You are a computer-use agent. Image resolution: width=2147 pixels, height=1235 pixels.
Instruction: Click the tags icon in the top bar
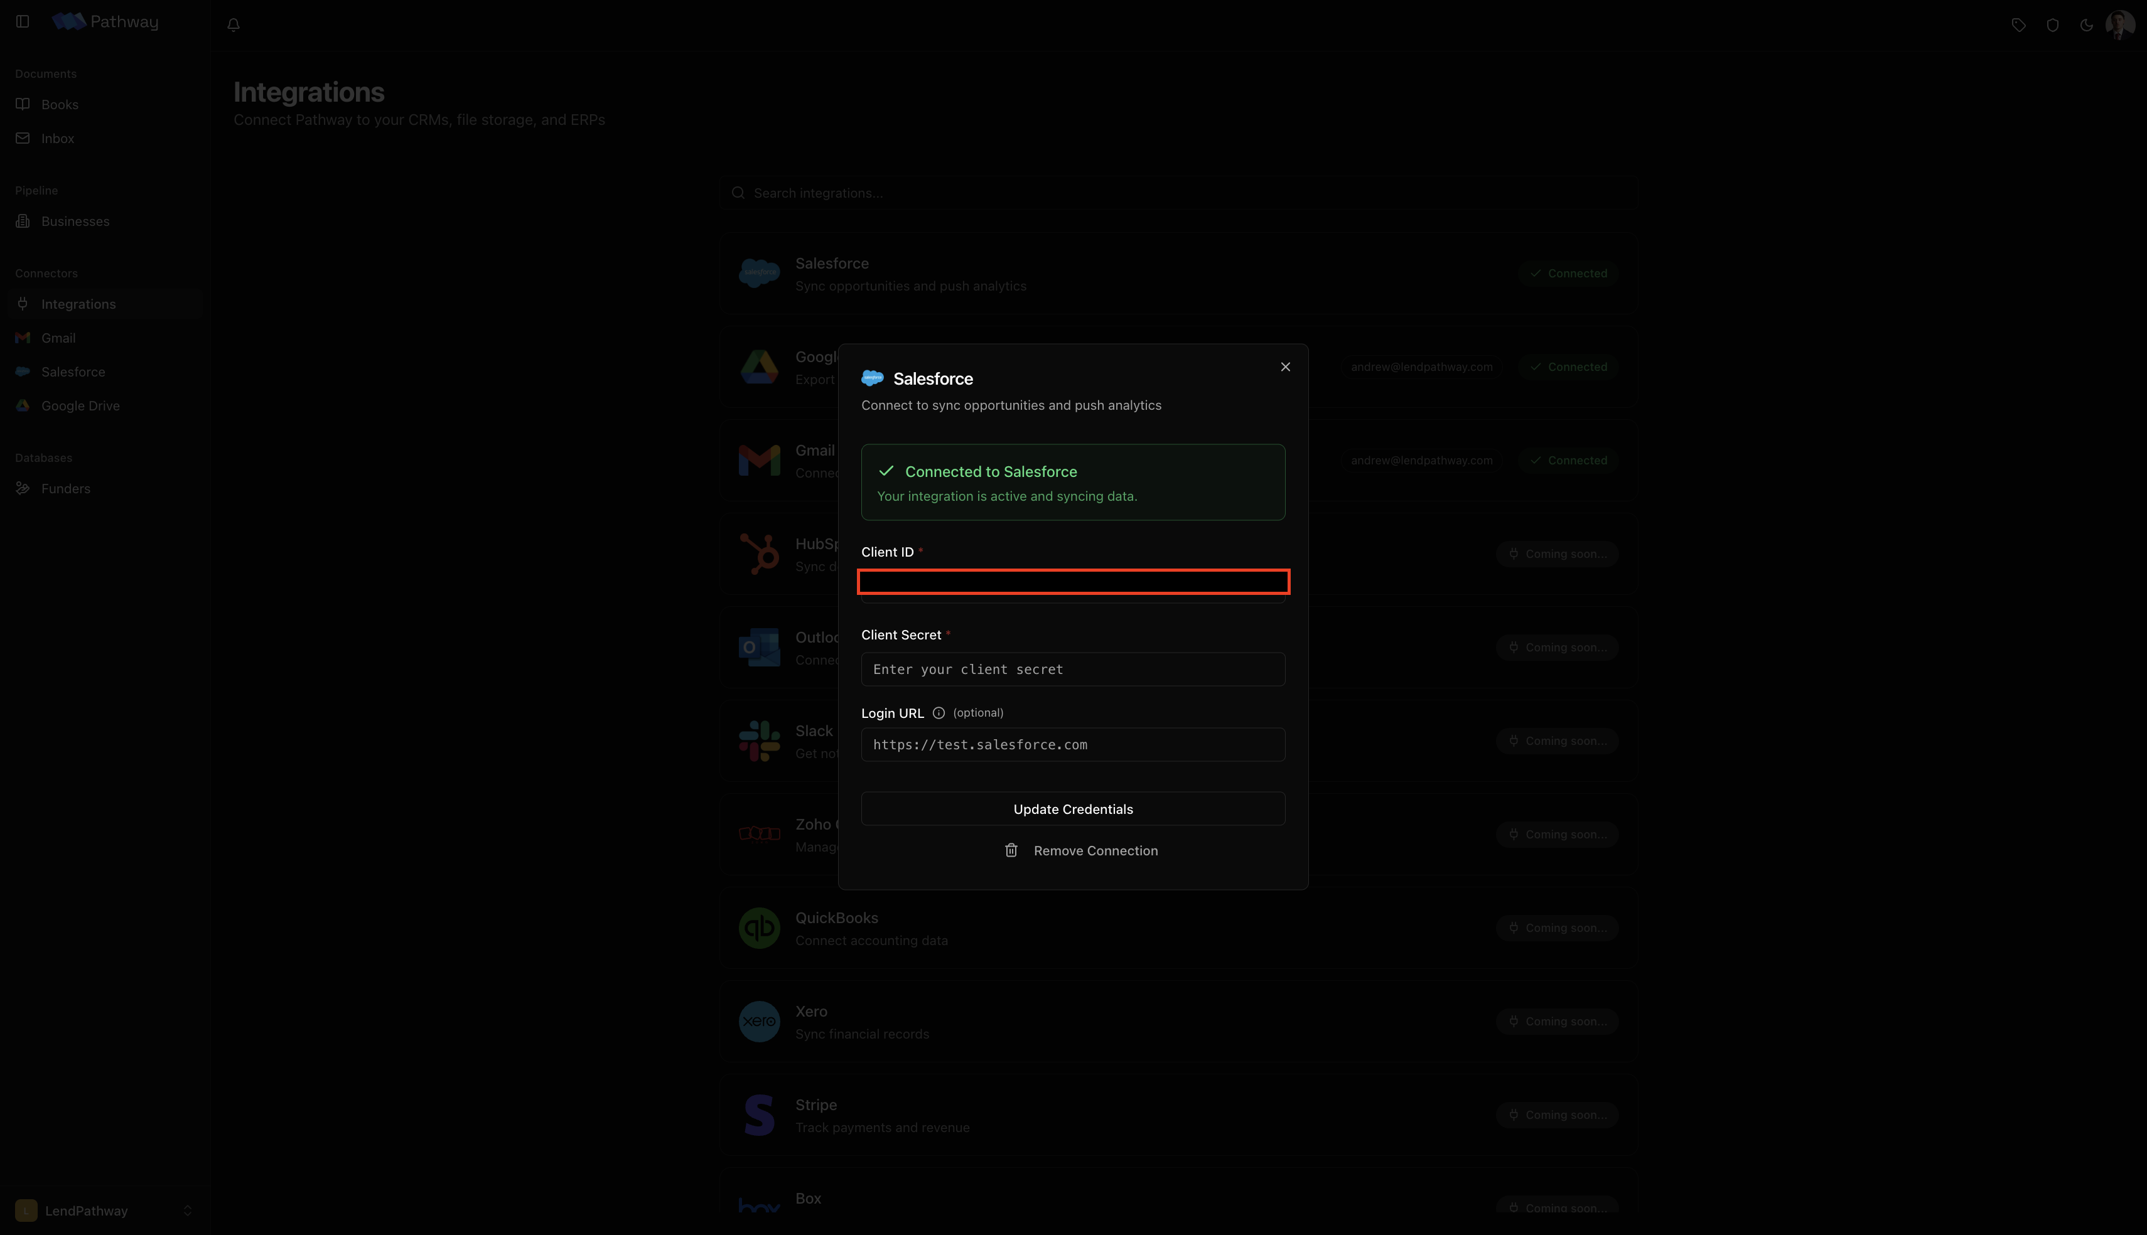(x=2019, y=24)
